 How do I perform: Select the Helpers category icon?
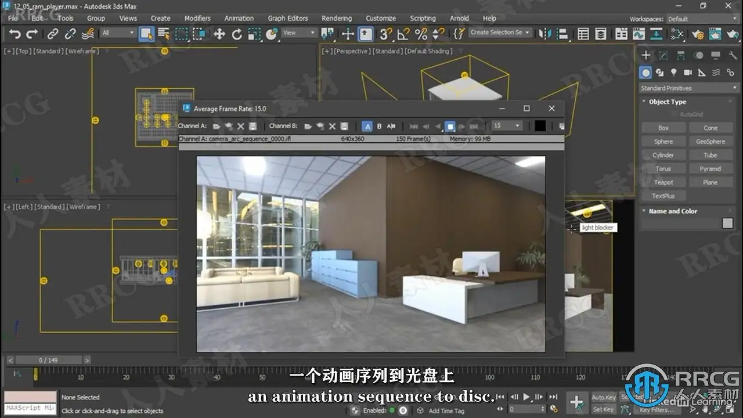[702, 73]
